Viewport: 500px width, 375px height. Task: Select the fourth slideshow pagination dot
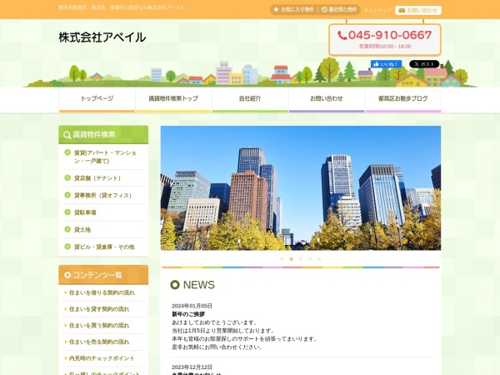(310, 259)
